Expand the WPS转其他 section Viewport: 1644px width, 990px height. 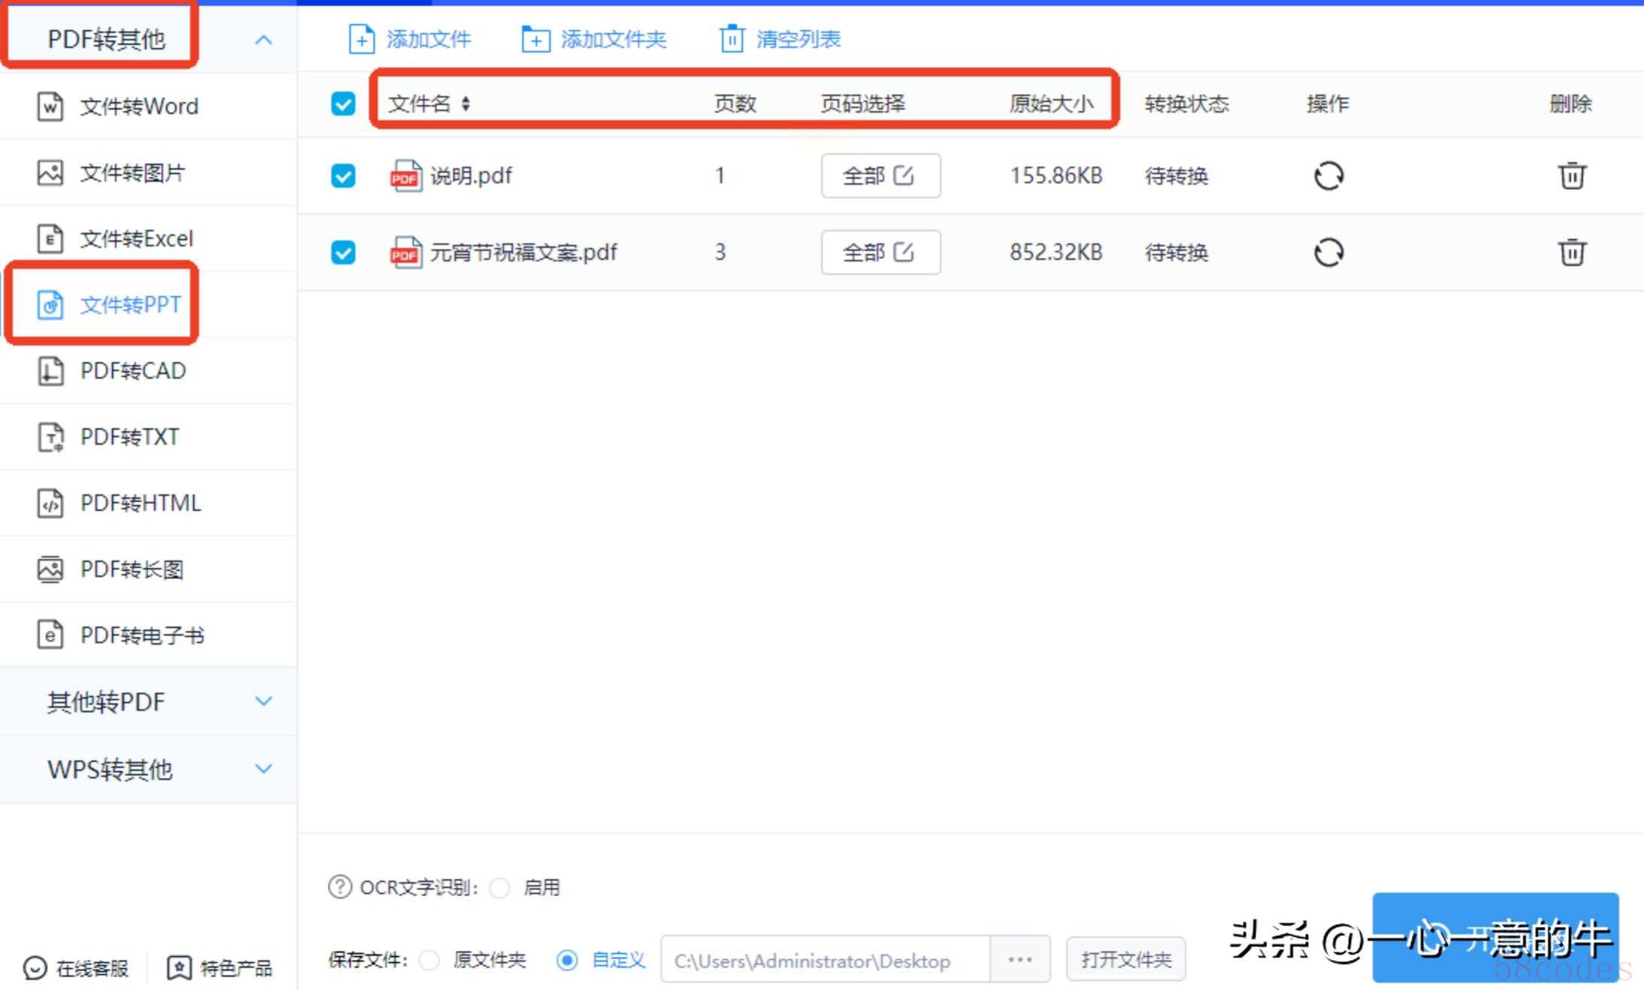point(149,769)
